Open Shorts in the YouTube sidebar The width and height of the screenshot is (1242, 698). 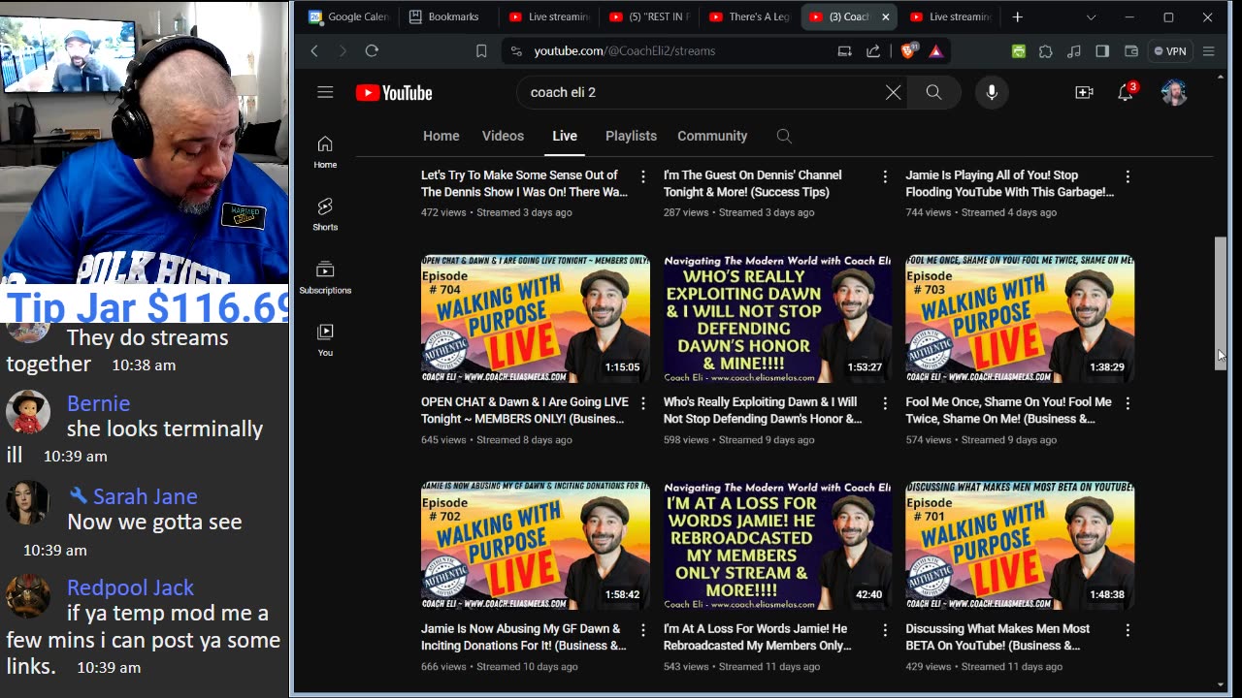click(325, 214)
